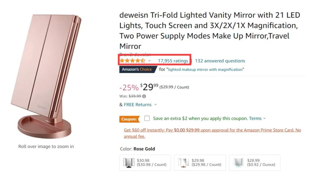
Task: Open the 17,955 ratings link
Action: coord(173,61)
